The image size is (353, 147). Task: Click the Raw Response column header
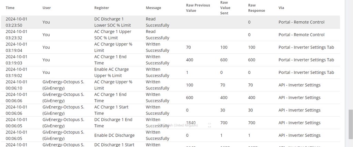pos(256,8)
